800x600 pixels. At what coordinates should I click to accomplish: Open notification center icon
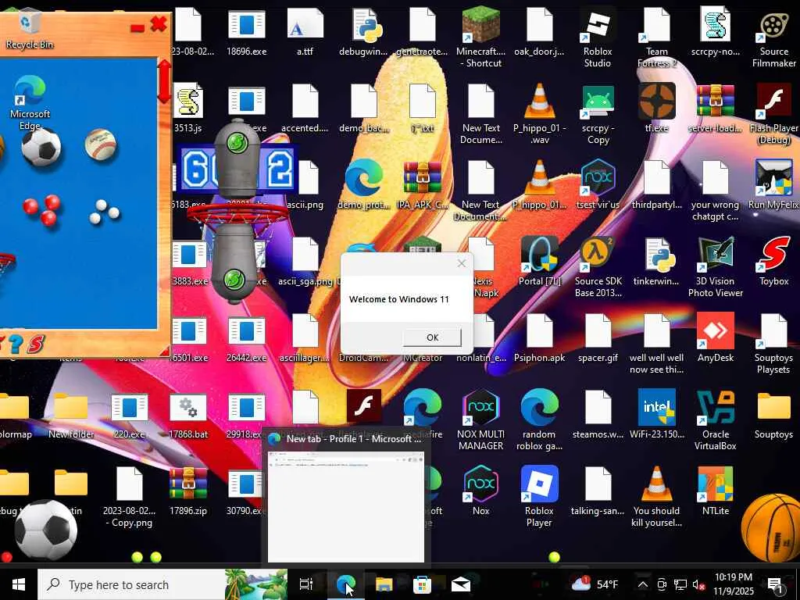coord(776,585)
